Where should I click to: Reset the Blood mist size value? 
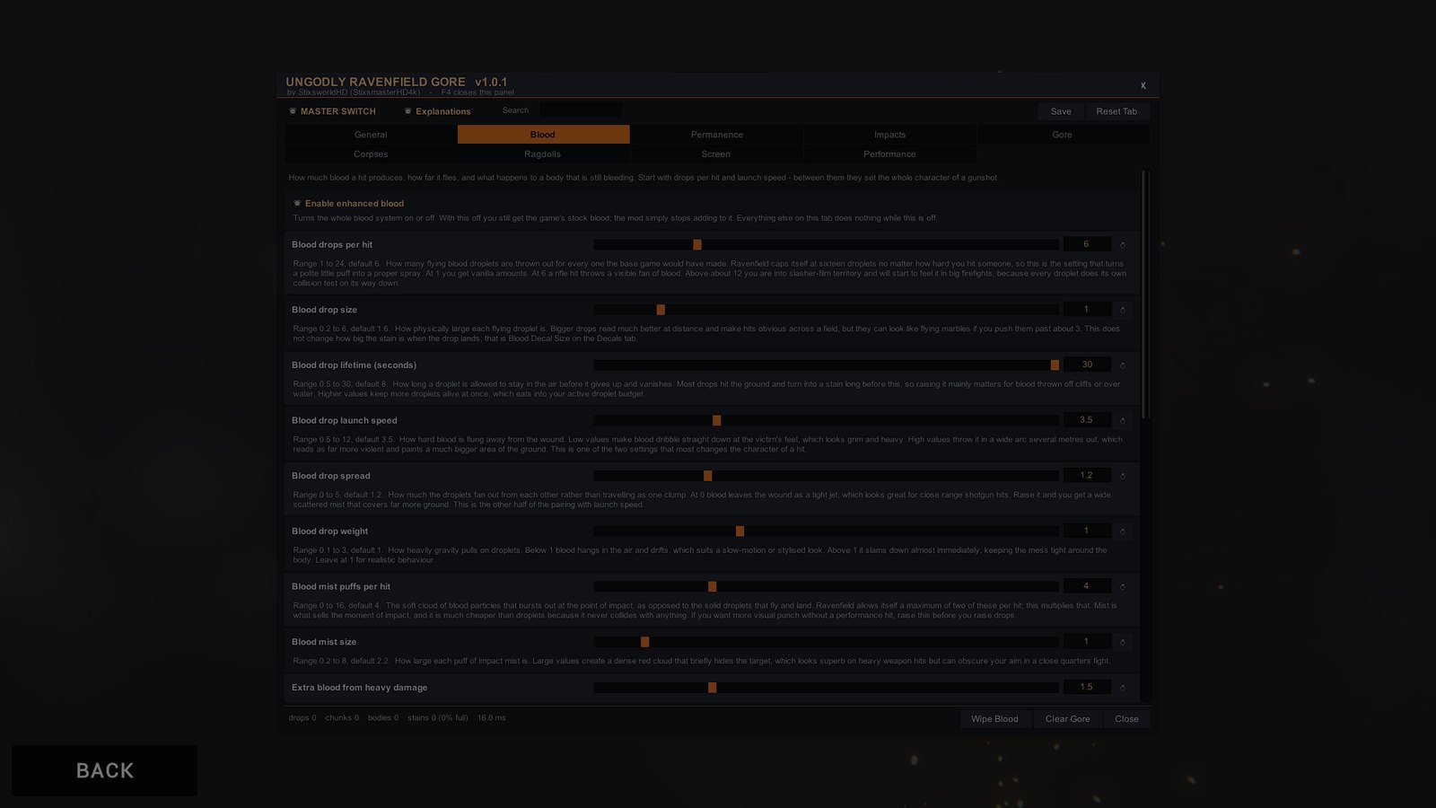(x=1122, y=642)
